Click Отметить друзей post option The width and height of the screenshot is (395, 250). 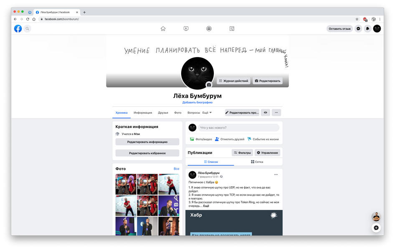click(230, 139)
